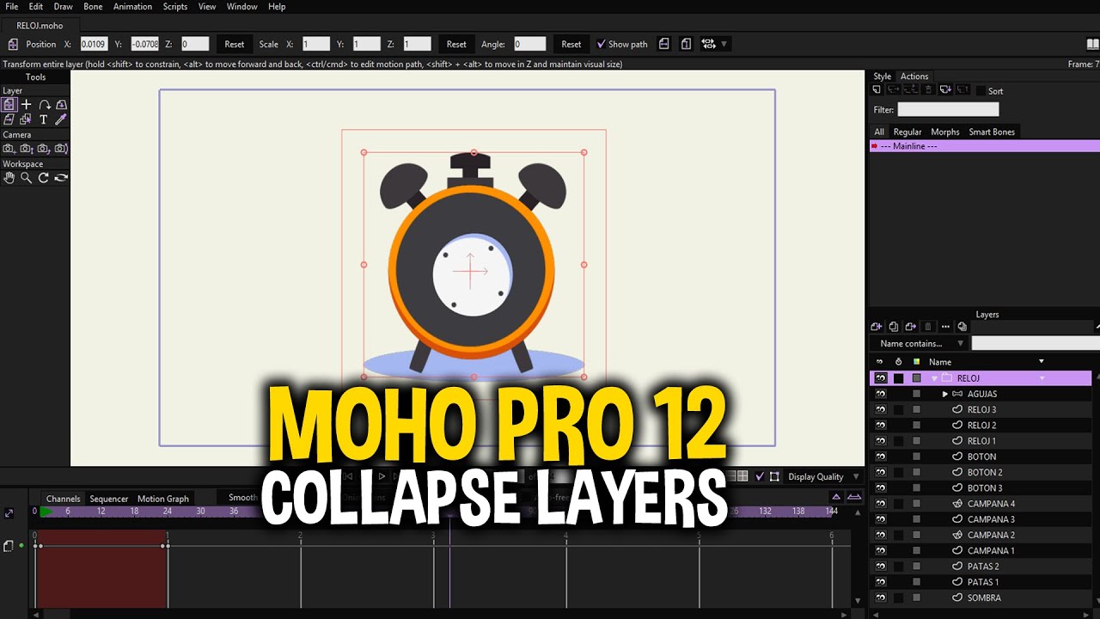This screenshot has height=619, width=1100.
Task: Hide the AGUJAS layer
Action: point(881,394)
